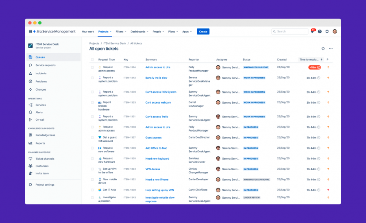
Task: Check the ITSM-1342 row checkbox
Action: tap(92, 78)
